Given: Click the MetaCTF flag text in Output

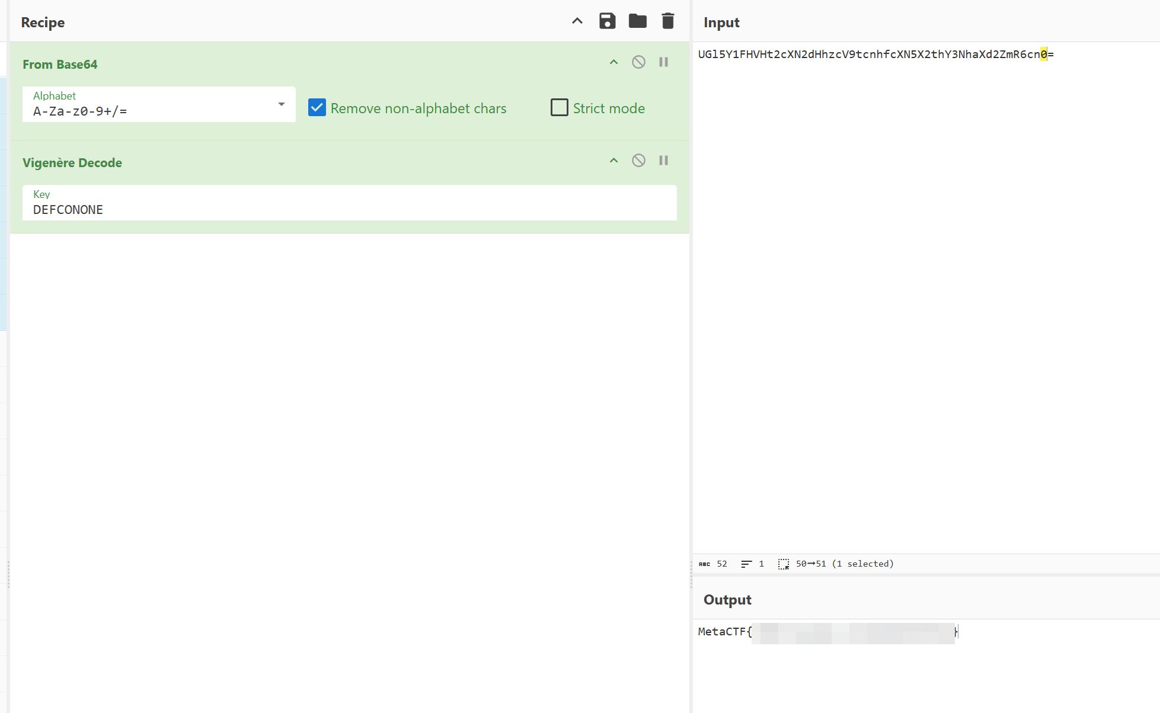Looking at the screenshot, I should coord(827,632).
